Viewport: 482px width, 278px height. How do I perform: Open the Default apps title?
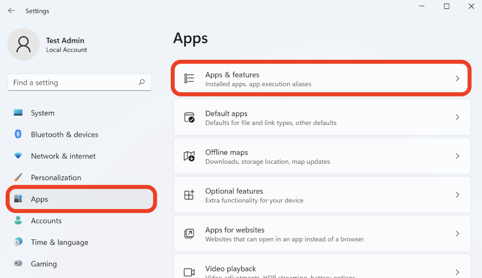click(226, 114)
